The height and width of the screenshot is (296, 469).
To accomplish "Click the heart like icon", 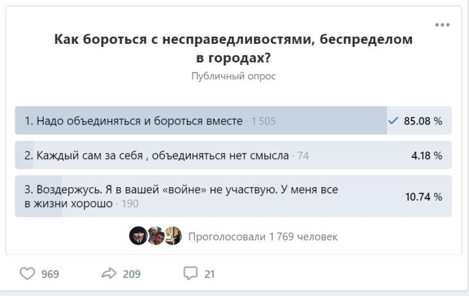I will (28, 273).
